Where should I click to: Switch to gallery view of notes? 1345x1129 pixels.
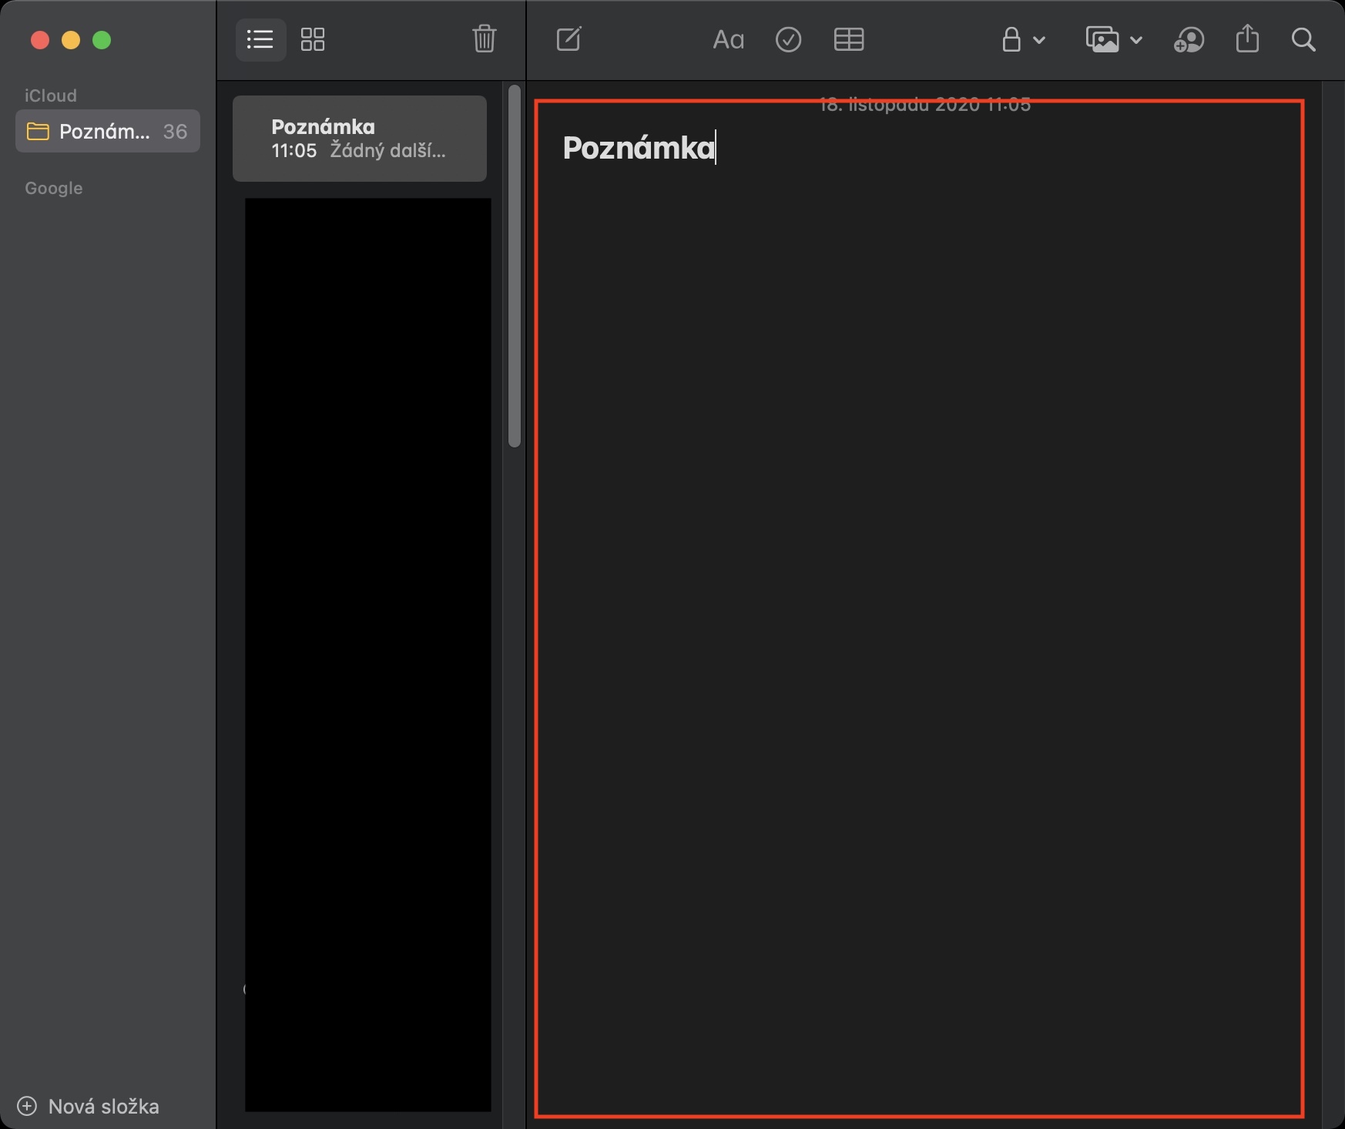(x=313, y=39)
